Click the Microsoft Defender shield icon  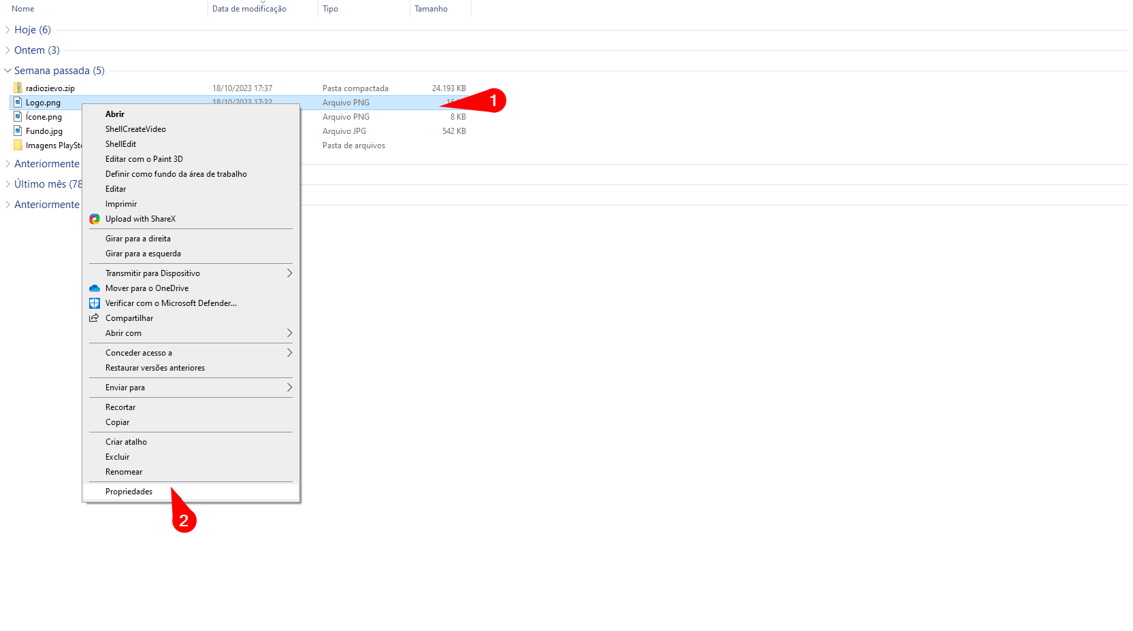pyautogui.click(x=95, y=303)
